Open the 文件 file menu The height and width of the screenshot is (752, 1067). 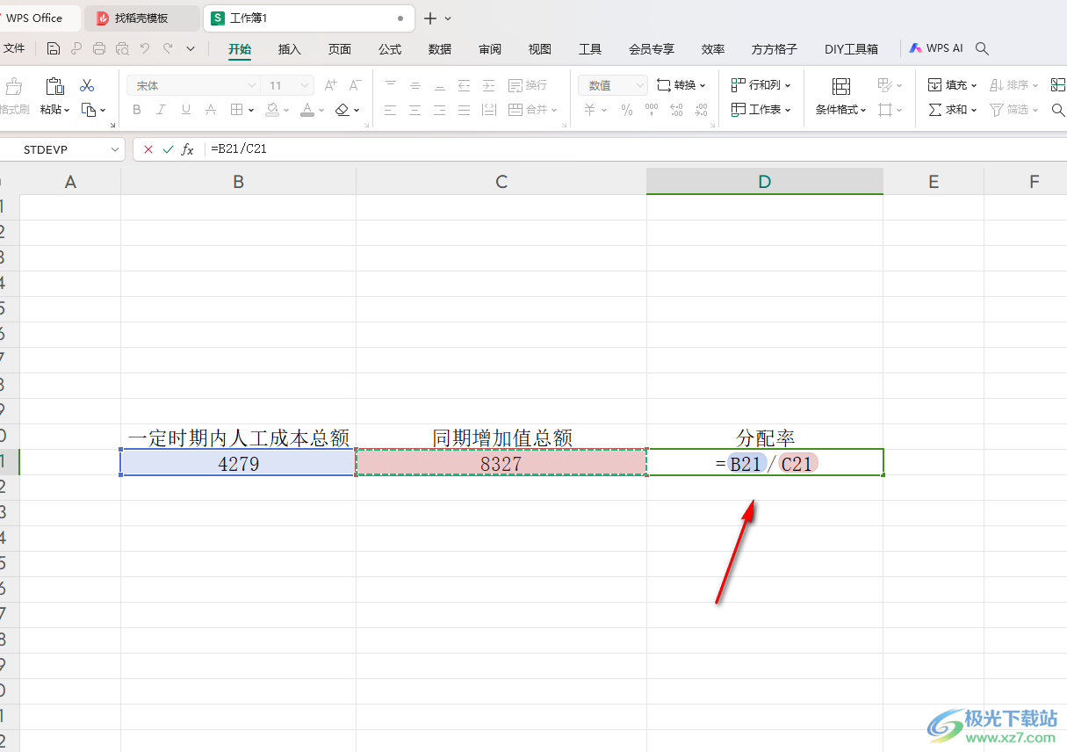point(14,49)
